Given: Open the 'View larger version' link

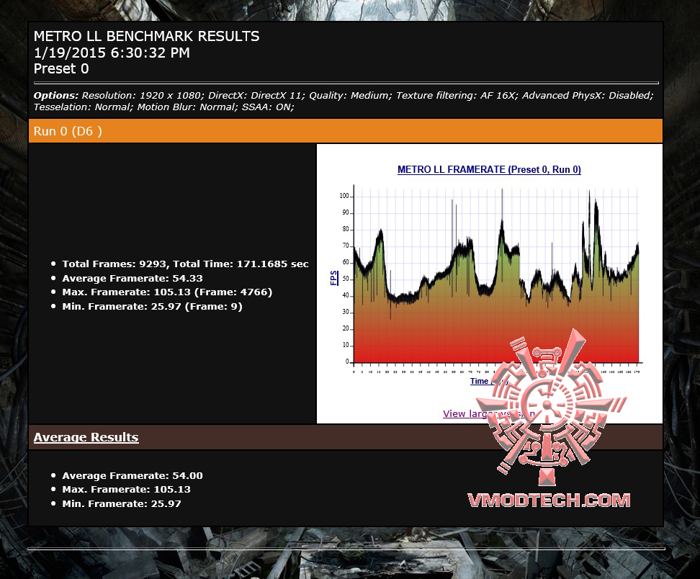Looking at the screenshot, I should [489, 414].
